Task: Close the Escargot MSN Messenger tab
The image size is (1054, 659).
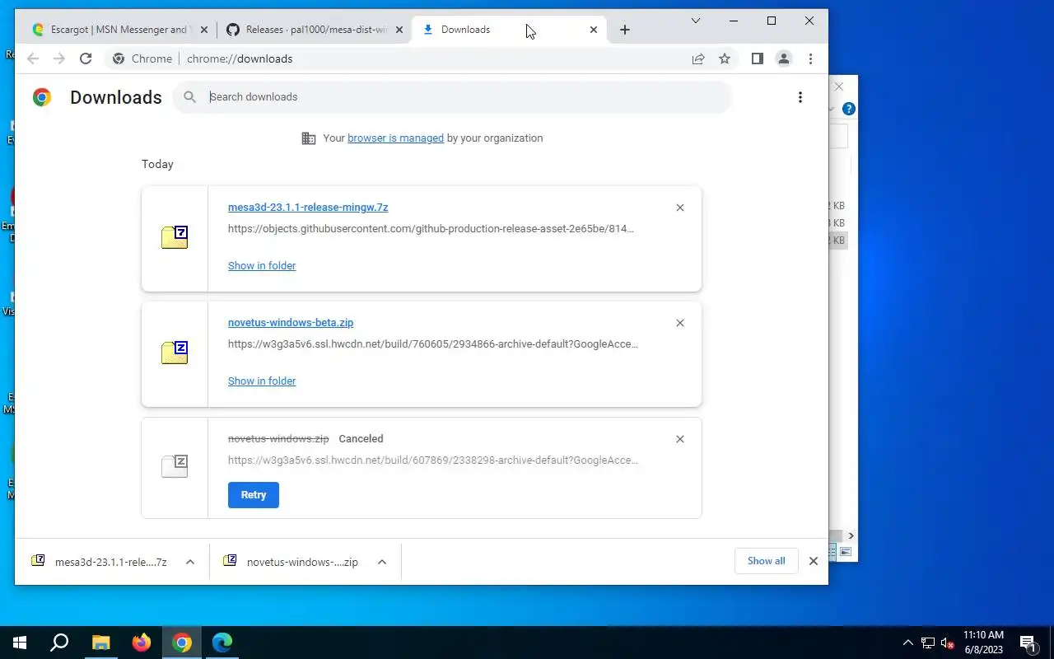Action: pos(204,30)
